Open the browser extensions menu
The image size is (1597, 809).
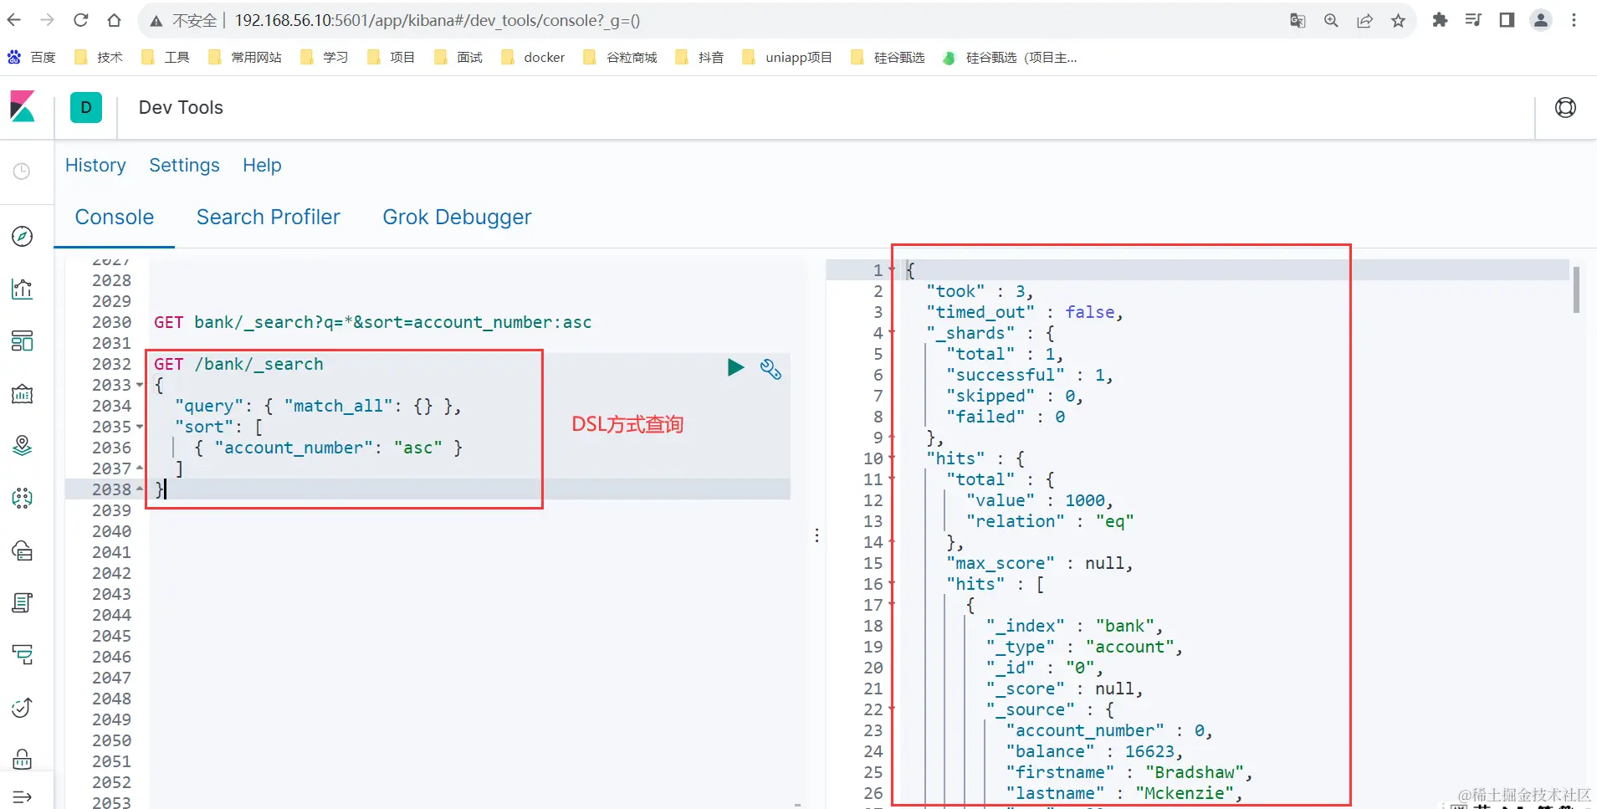(x=1440, y=20)
